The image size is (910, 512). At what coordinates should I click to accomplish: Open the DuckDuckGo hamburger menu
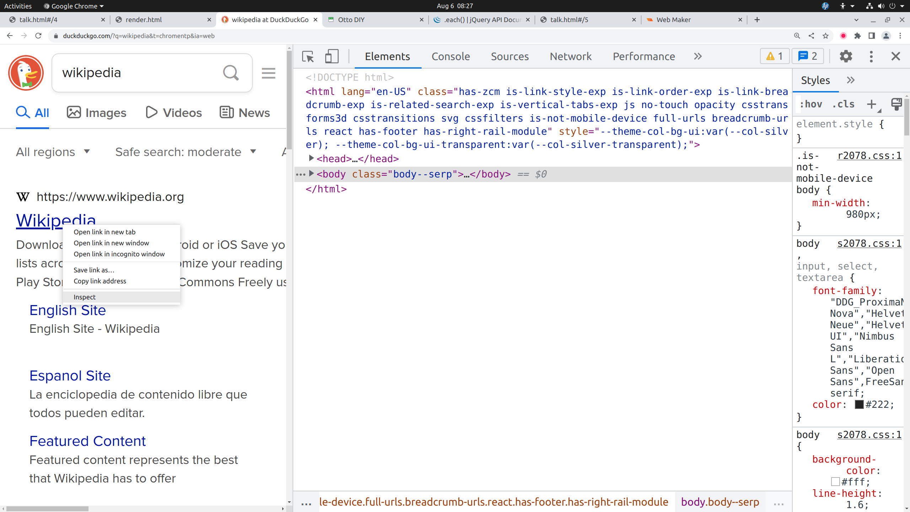pos(268,73)
